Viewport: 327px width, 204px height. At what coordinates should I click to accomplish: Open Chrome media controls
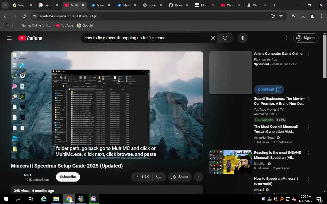pos(294,16)
